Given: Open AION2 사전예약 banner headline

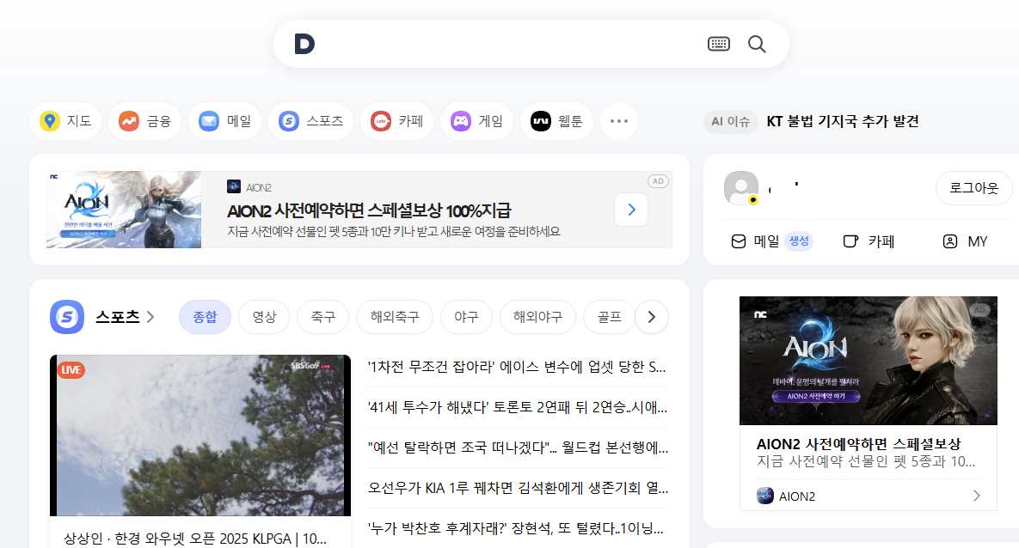Looking at the screenshot, I should coord(369,211).
